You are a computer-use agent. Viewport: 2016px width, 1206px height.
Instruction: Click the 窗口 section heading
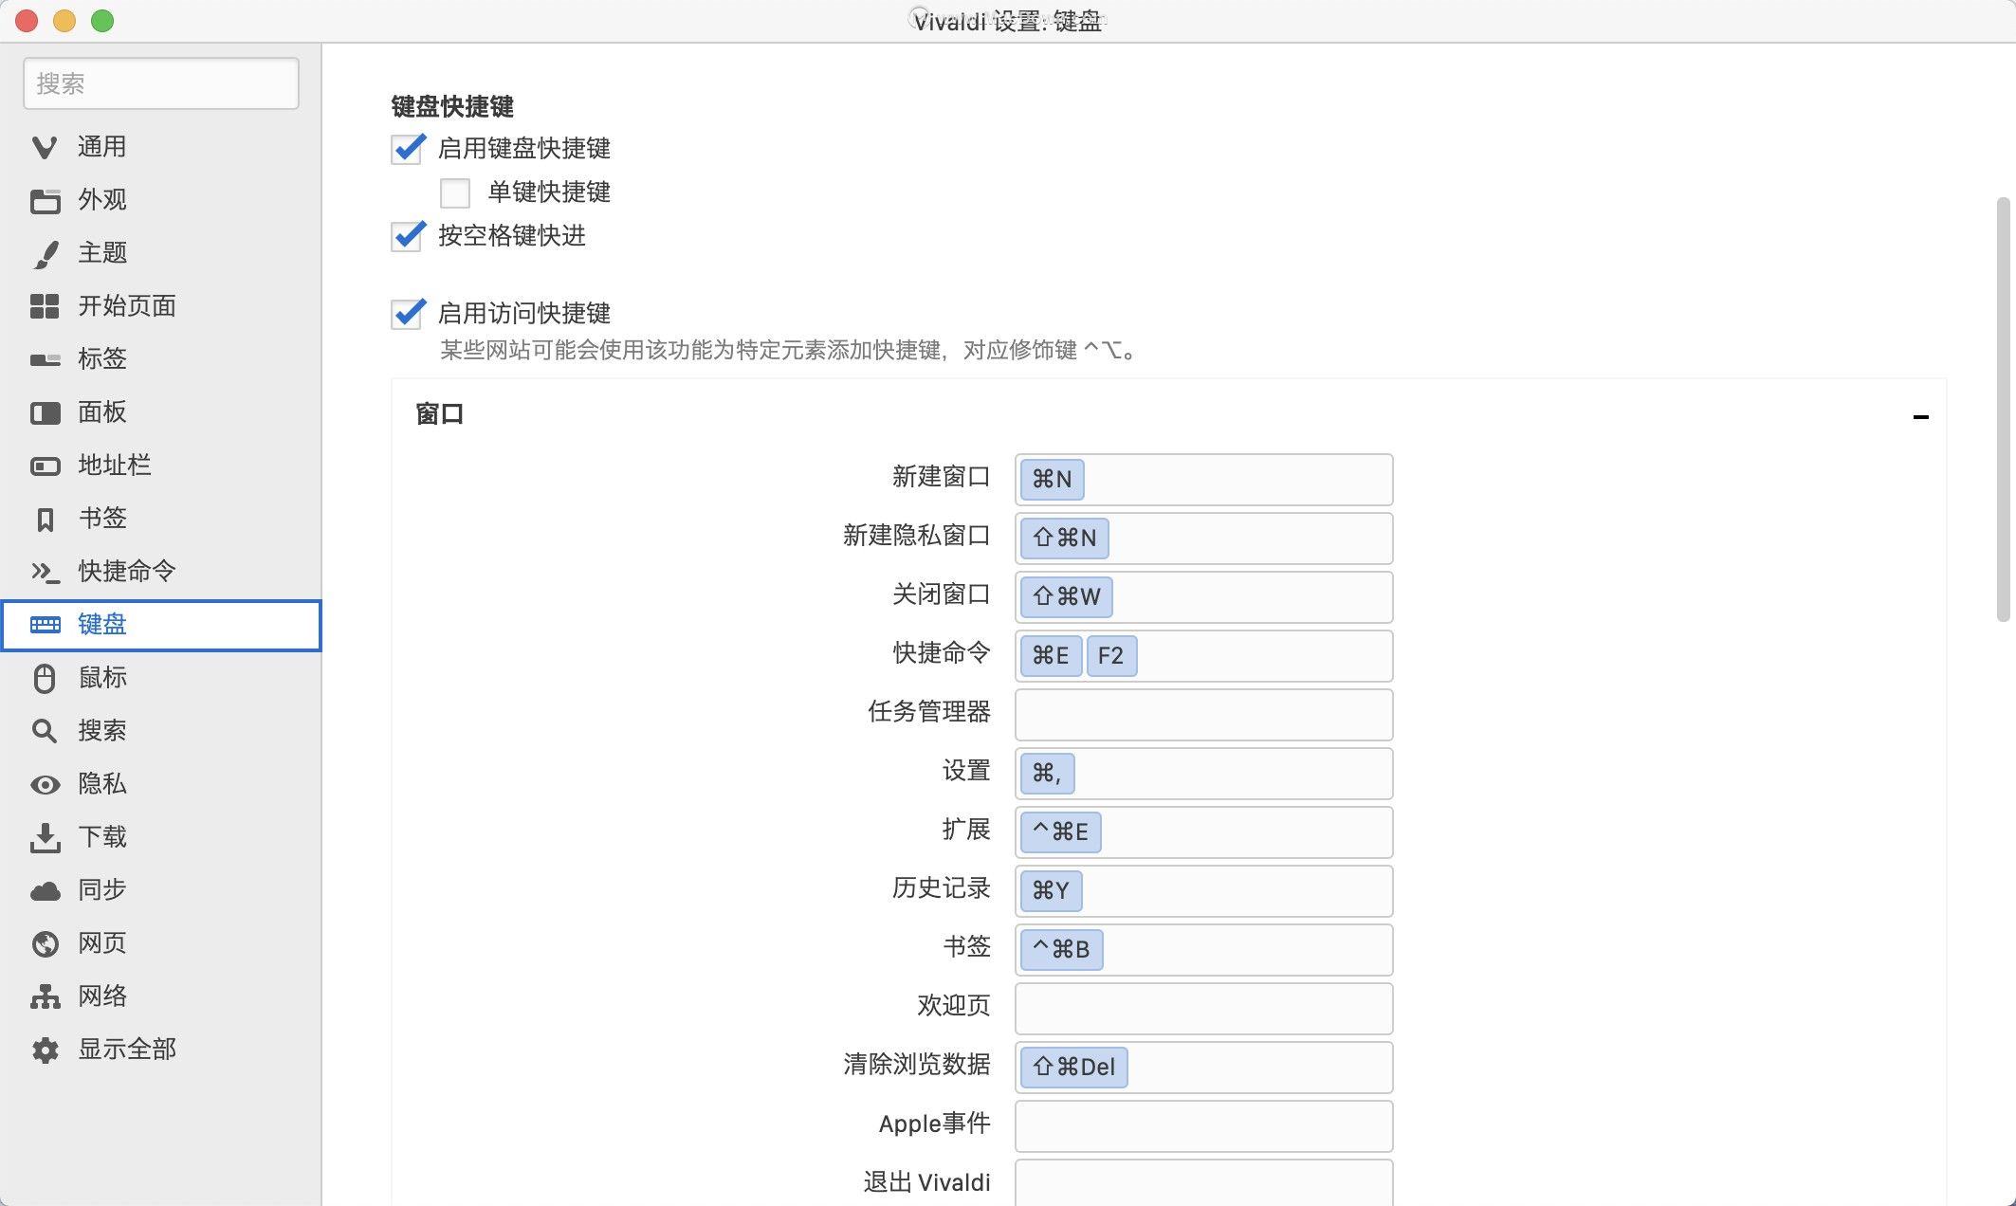pyautogui.click(x=440, y=414)
